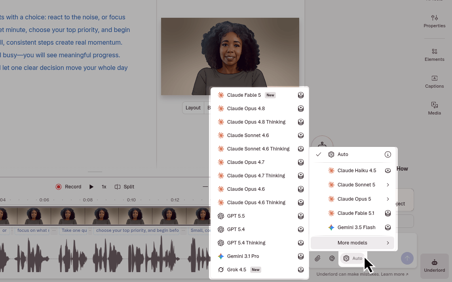Click the 'Take one qu' caption segment
The image size is (452, 282).
74,230
